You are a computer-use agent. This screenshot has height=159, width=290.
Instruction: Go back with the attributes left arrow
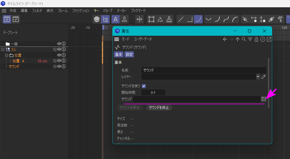[225, 39]
